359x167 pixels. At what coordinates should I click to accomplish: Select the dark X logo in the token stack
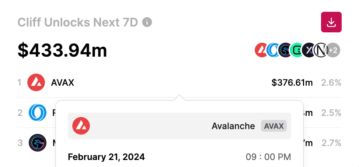(x=309, y=50)
